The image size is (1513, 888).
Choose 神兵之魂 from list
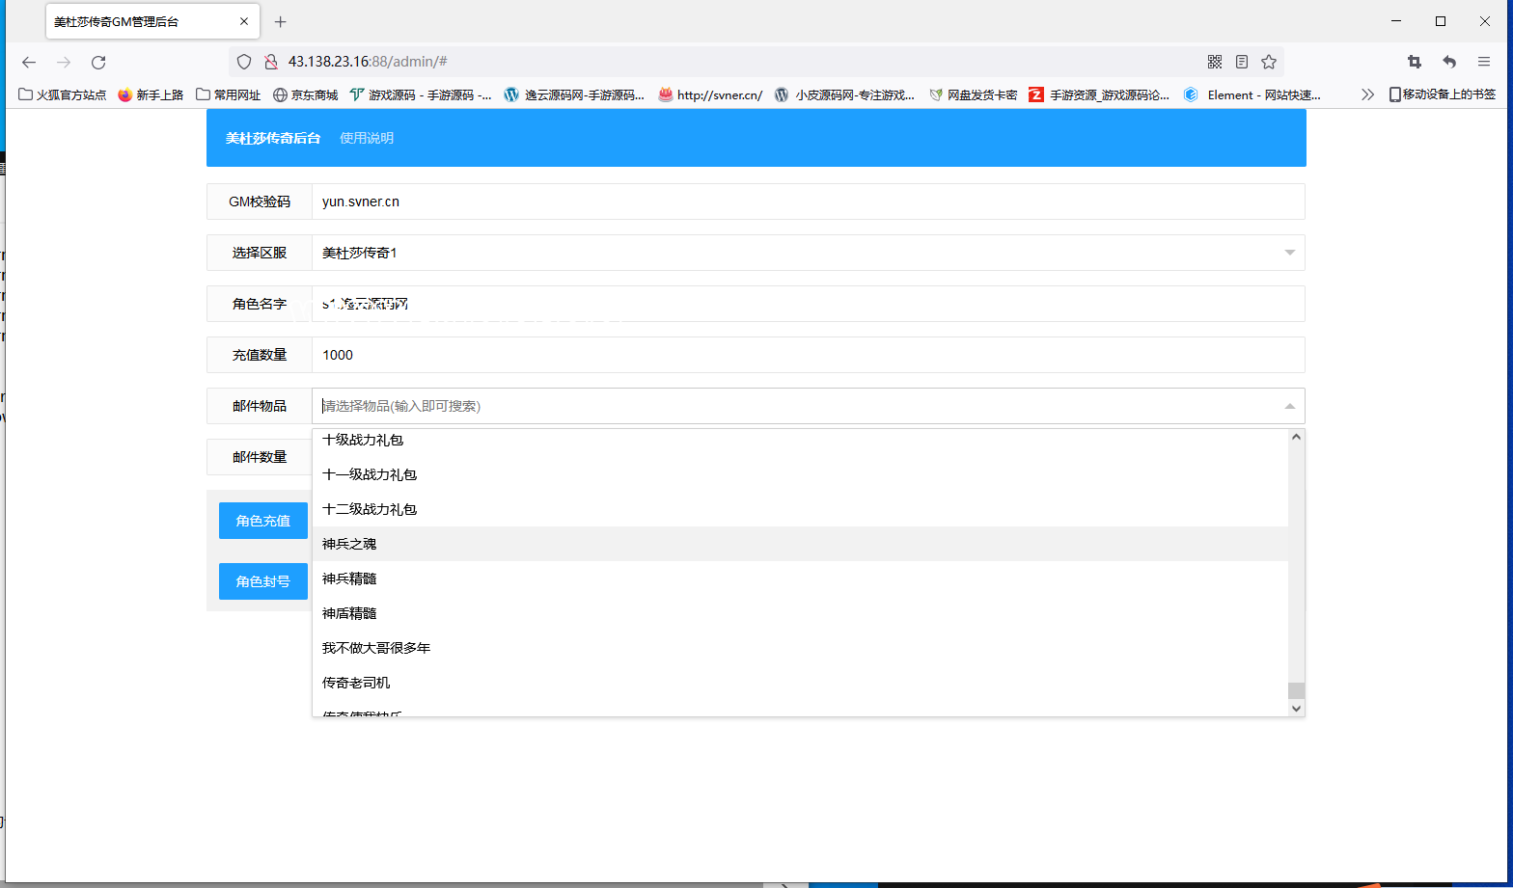point(800,544)
